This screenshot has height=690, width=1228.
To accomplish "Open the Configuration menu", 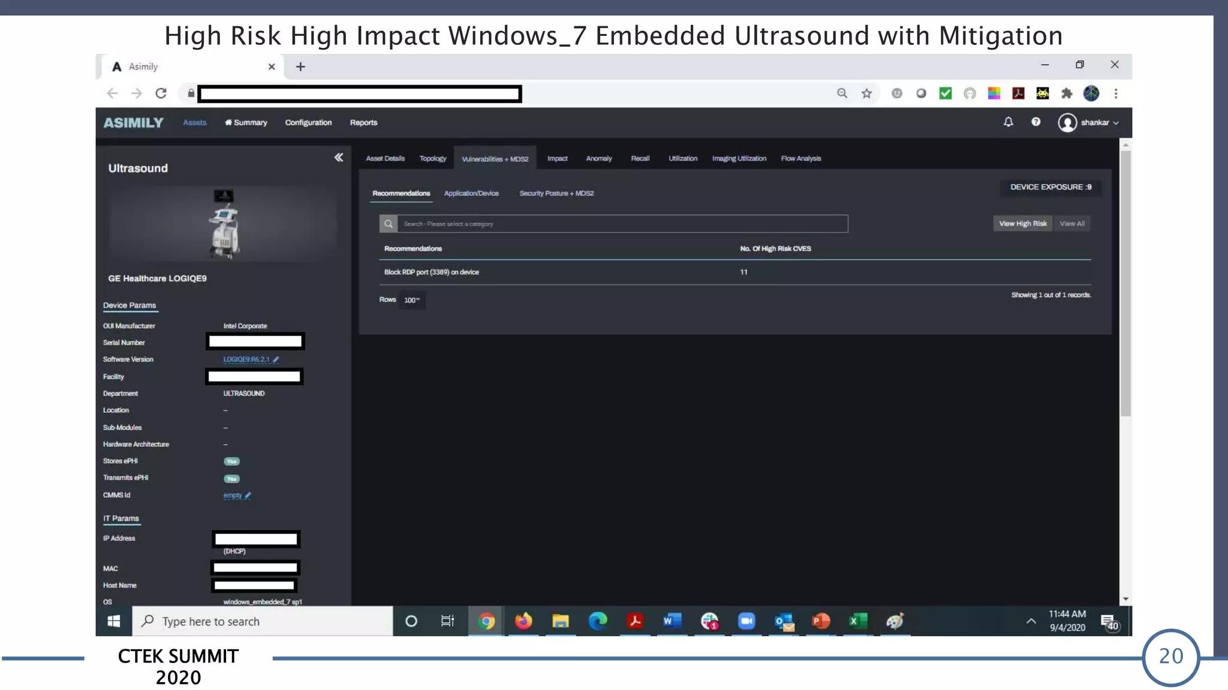I will pyautogui.click(x=308, y=123).
